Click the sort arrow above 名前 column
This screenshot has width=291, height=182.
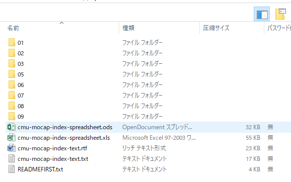coord(61,23)
